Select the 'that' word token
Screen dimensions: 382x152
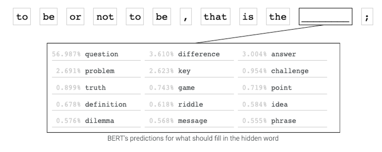216,16
